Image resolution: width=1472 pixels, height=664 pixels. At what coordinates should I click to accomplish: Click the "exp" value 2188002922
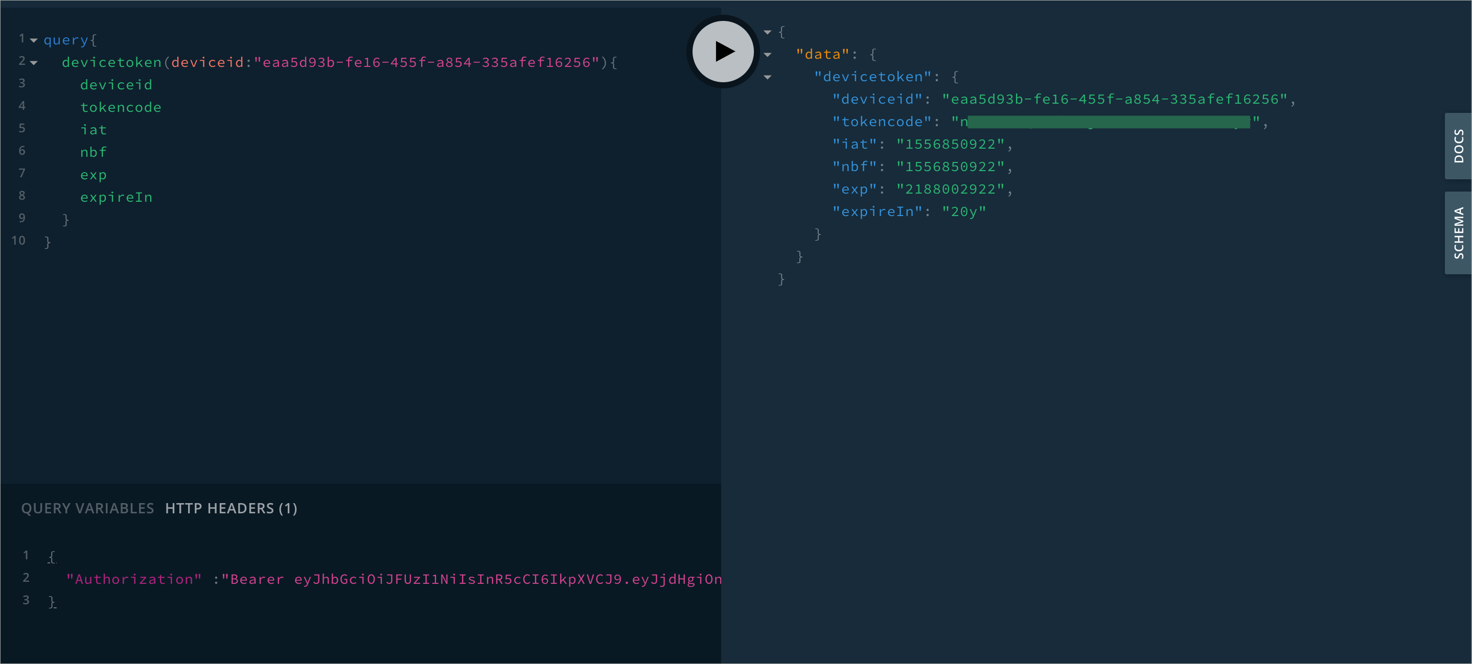click(950, 189)
